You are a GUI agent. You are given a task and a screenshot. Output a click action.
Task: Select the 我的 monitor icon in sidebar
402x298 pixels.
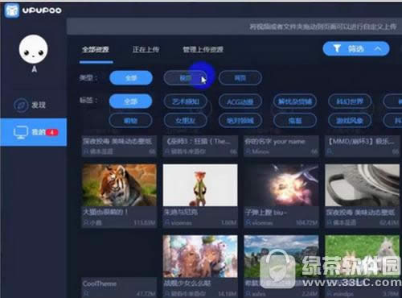tap(21, 132)
